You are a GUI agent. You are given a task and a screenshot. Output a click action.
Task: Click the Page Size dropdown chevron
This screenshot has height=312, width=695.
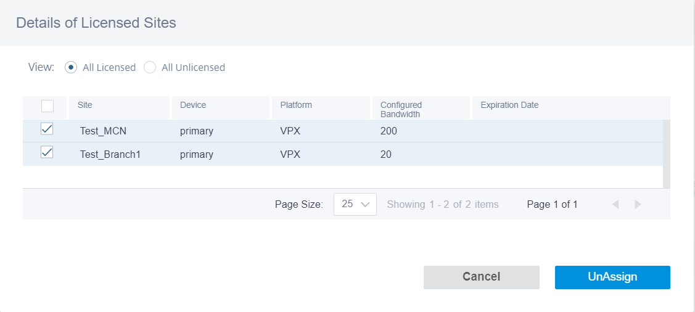click(366, 204)
